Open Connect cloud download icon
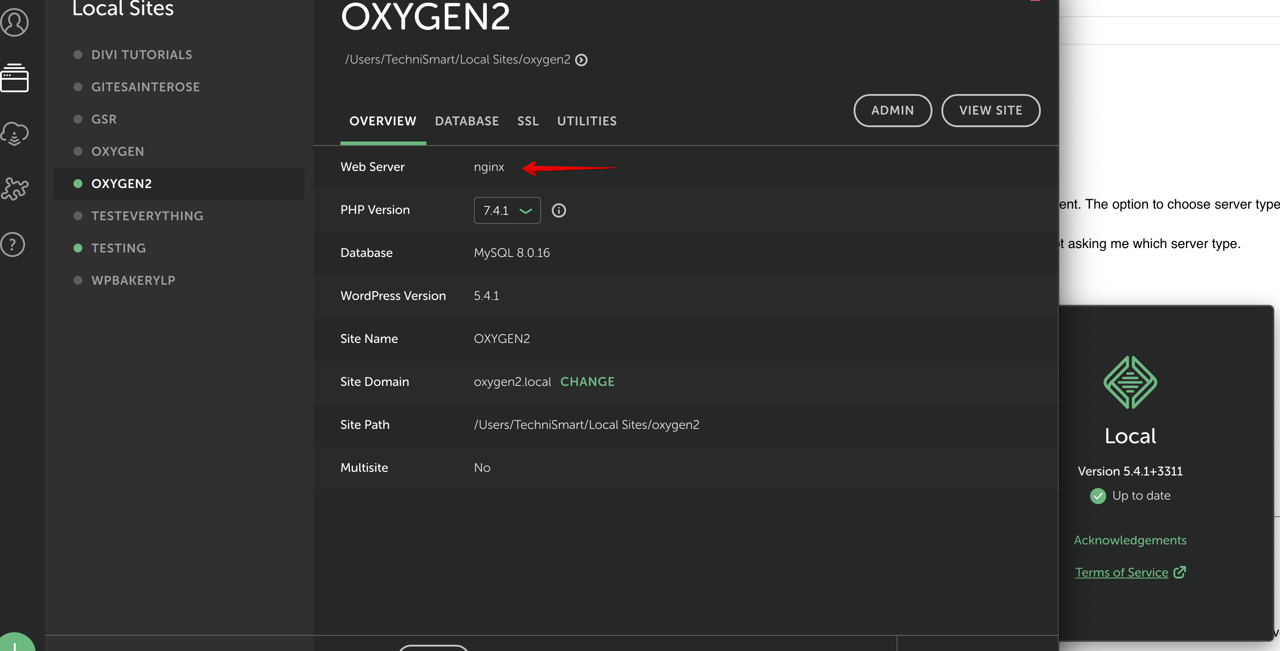1280x651 pixels. click(x=15, y=133)
